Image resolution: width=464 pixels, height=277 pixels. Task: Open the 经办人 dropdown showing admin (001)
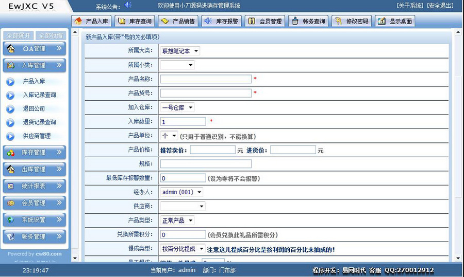pos(181,192)
